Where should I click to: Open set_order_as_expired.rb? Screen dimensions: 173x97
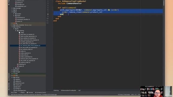tap(28, 61)
